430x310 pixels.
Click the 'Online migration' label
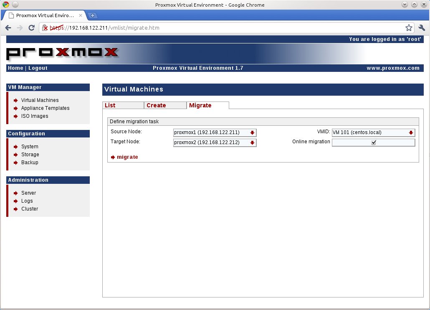pos(311,142)
